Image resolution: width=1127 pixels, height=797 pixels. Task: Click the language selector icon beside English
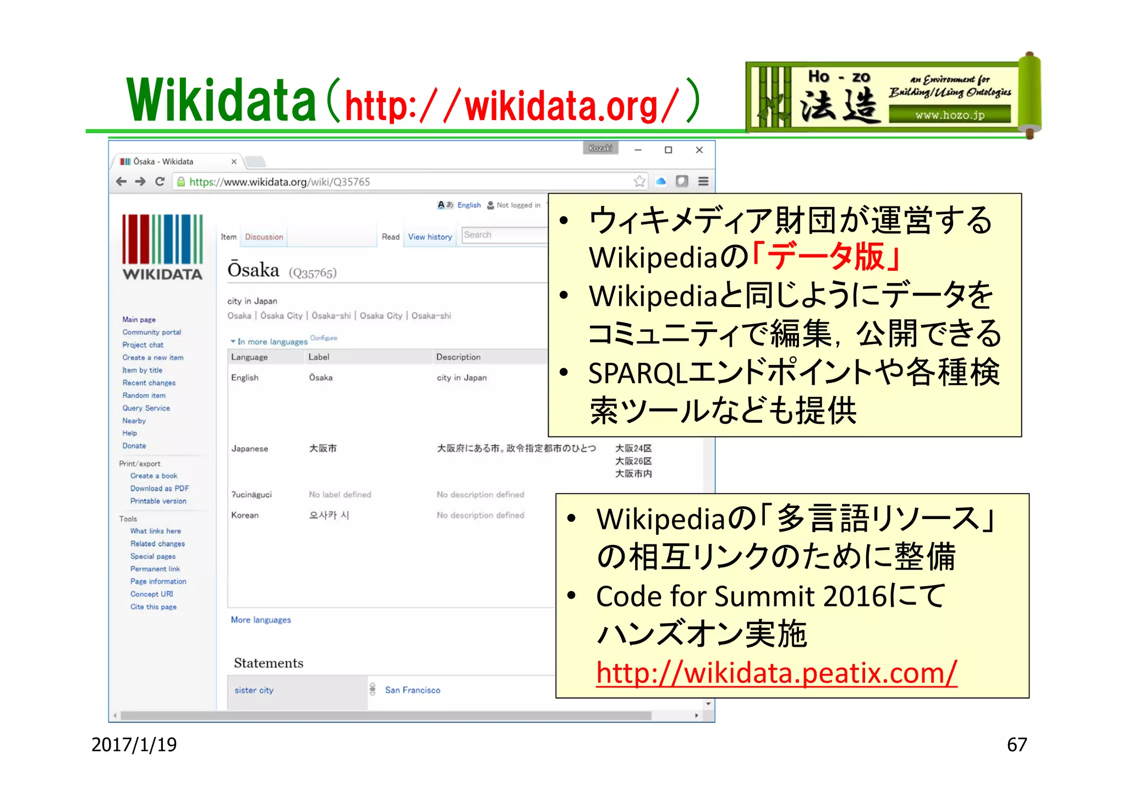tap(445, 205)
